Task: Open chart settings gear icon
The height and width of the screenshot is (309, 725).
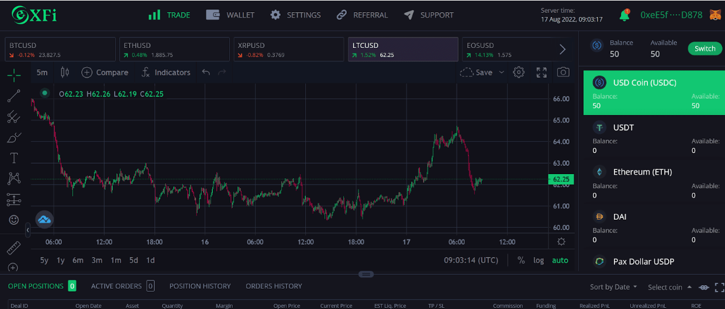Action: [x=519, y=72]
